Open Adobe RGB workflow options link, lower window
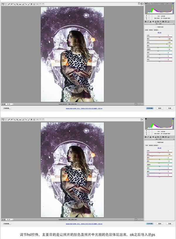 coord(84,224)
